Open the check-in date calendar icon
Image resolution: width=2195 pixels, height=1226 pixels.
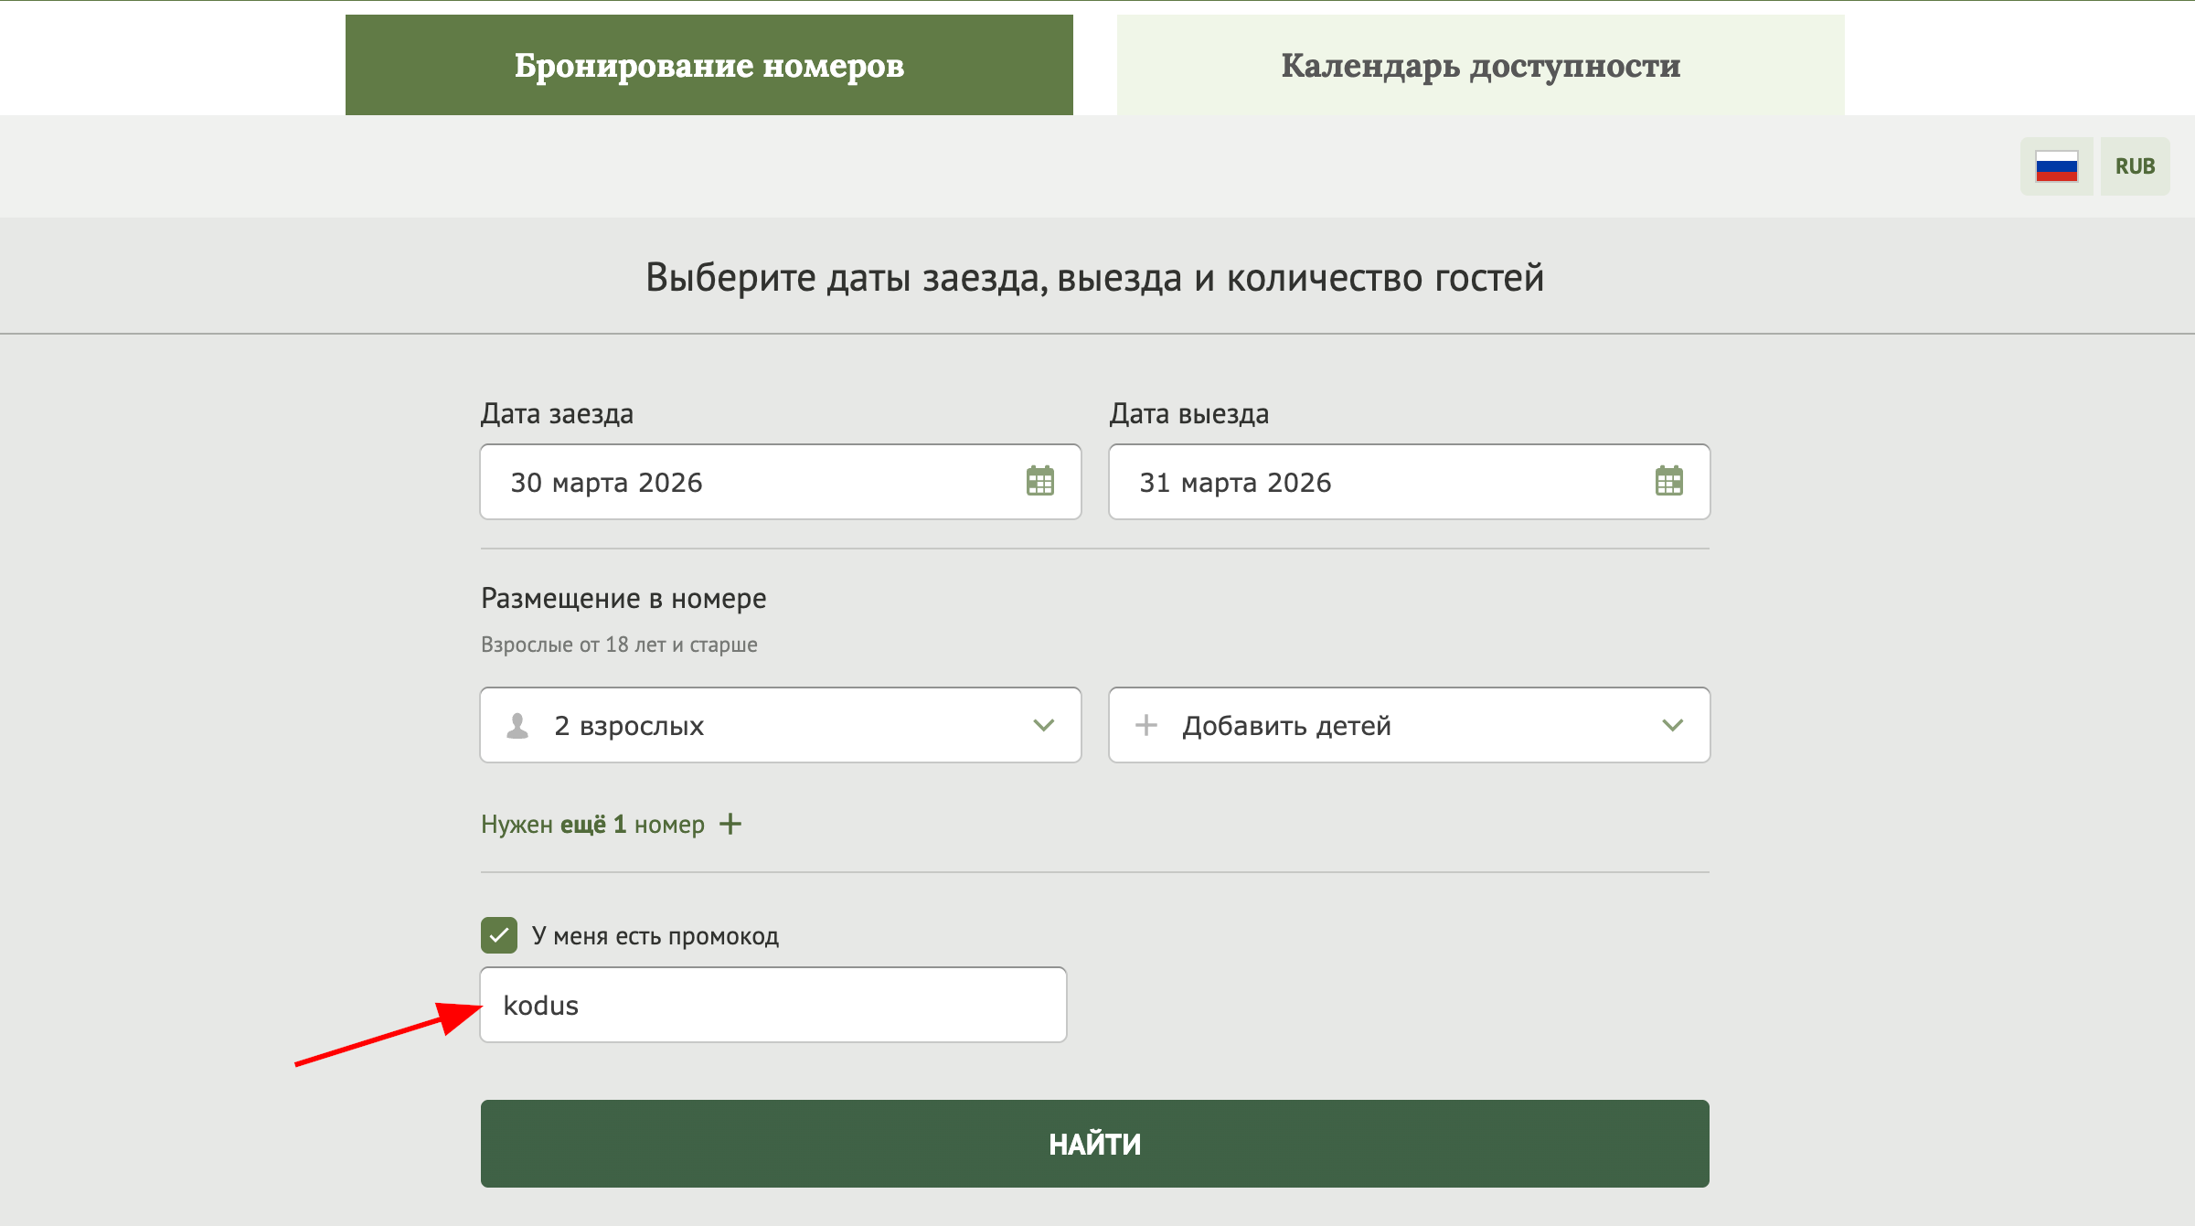[1041, 482]
